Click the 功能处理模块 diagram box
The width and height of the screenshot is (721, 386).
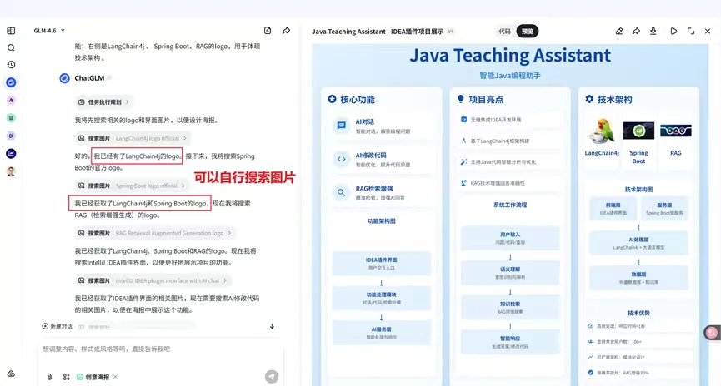click(382, 299)
